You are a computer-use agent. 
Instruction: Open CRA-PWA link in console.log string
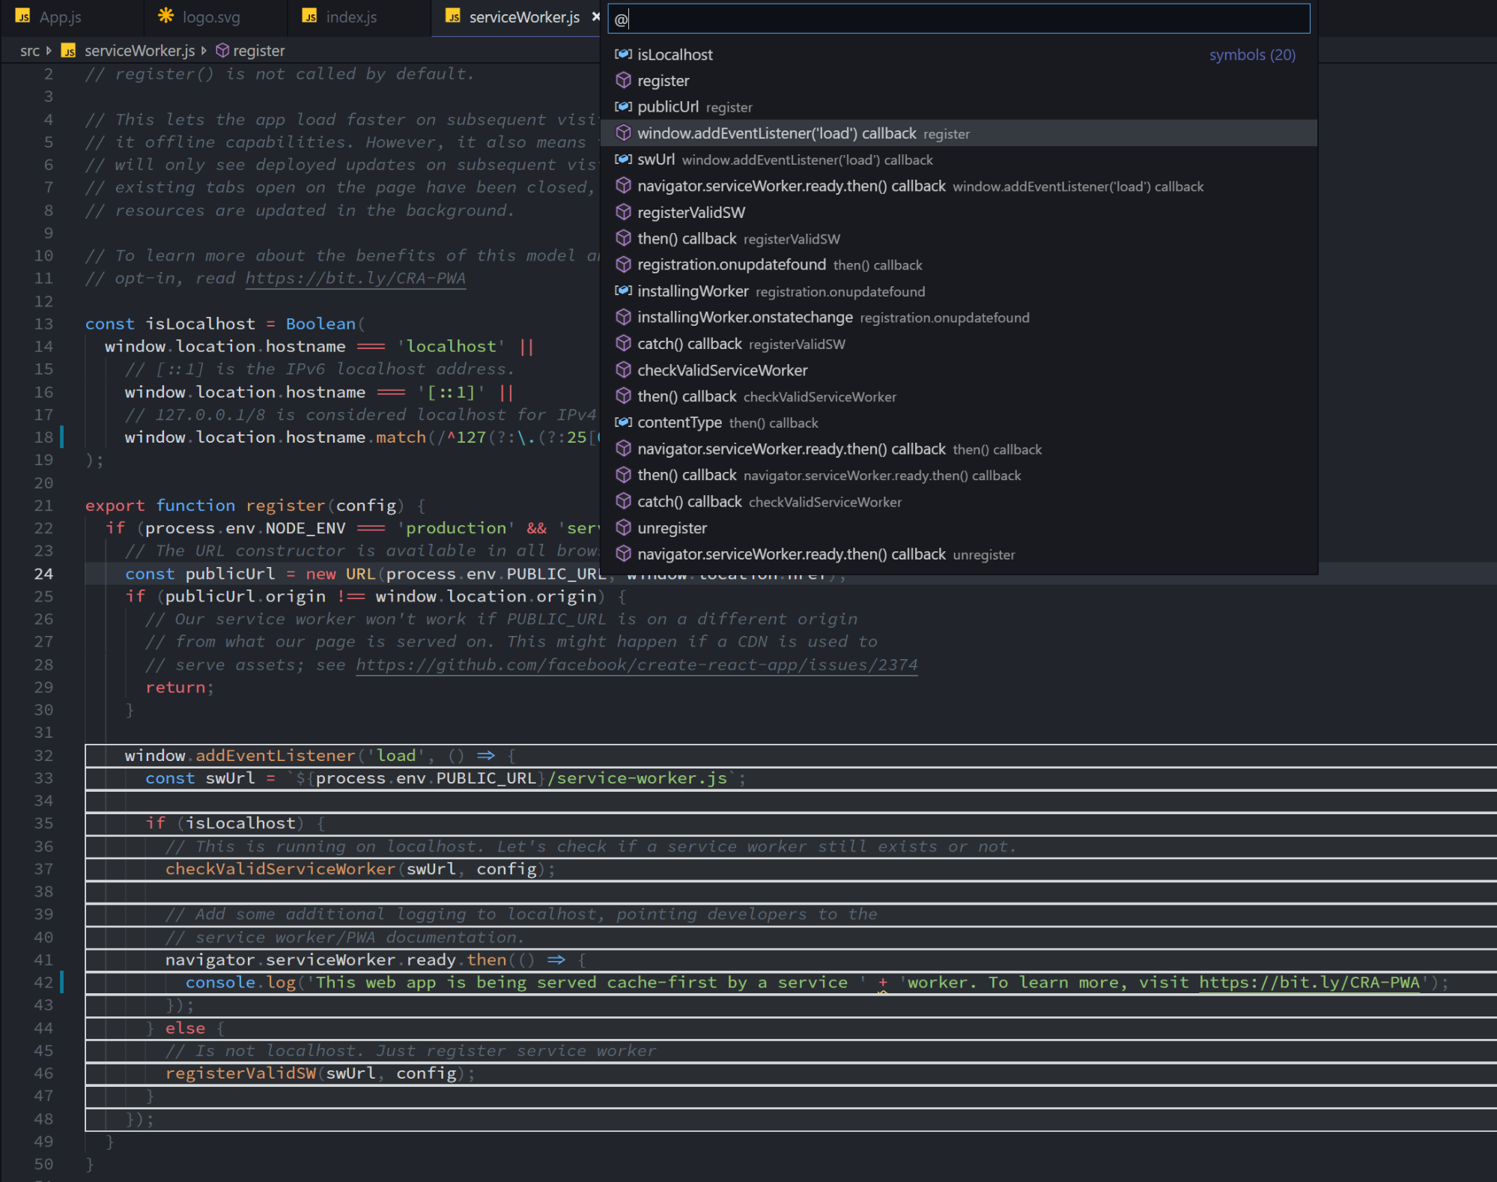point(1309,982)
